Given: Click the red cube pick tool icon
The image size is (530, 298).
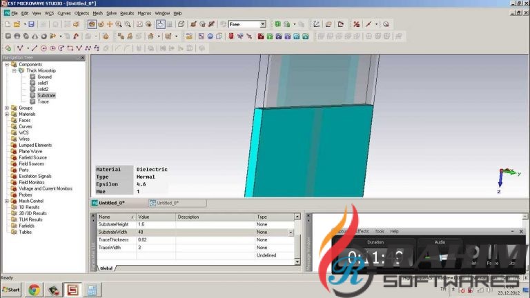Looking at the screenshot, I should pyautogui.click(x=231, y=36).
